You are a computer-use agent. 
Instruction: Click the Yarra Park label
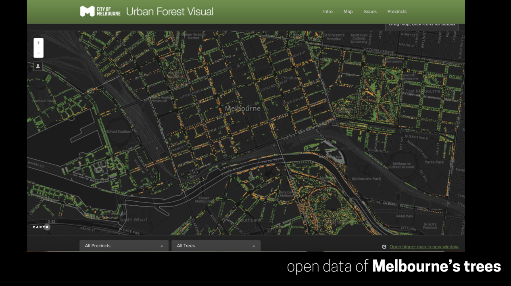[434, 162]
